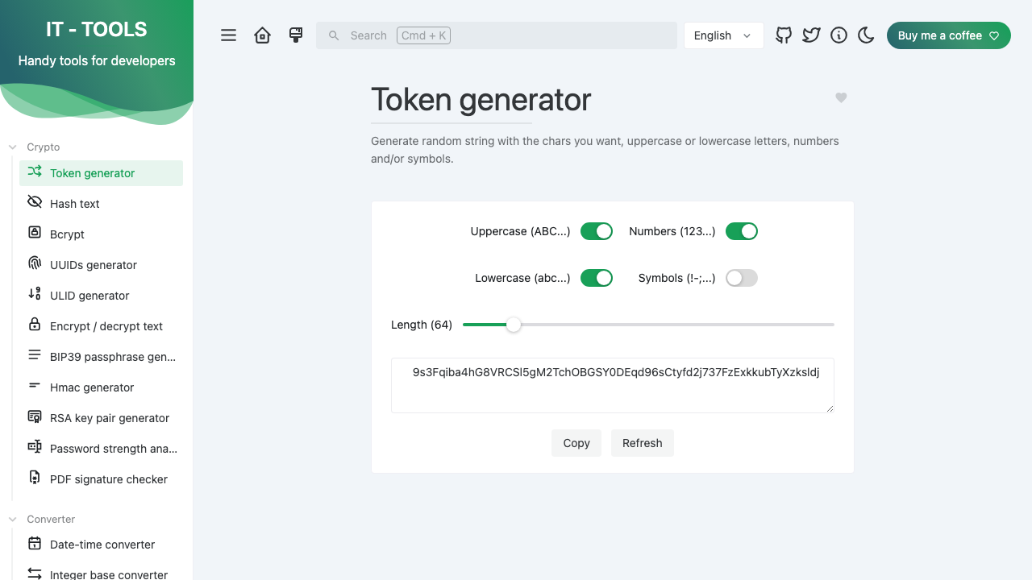Add Token generator to favorites heart

click(841, 97)
